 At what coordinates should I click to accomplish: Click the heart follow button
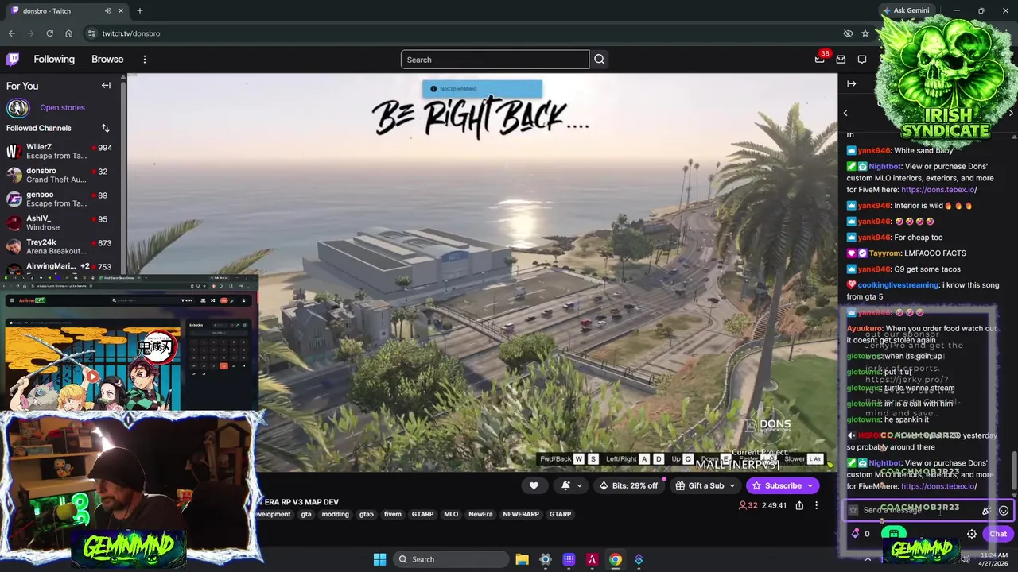click(534, 485)
